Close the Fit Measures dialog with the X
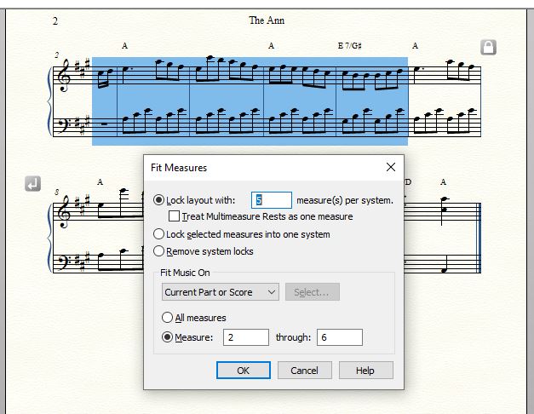Screen dimensions: 534x414 (x=390, y=167)
